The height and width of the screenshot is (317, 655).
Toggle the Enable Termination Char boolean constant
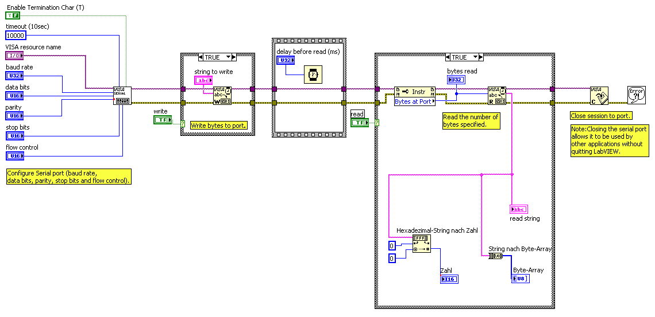[x=13, y=15]
